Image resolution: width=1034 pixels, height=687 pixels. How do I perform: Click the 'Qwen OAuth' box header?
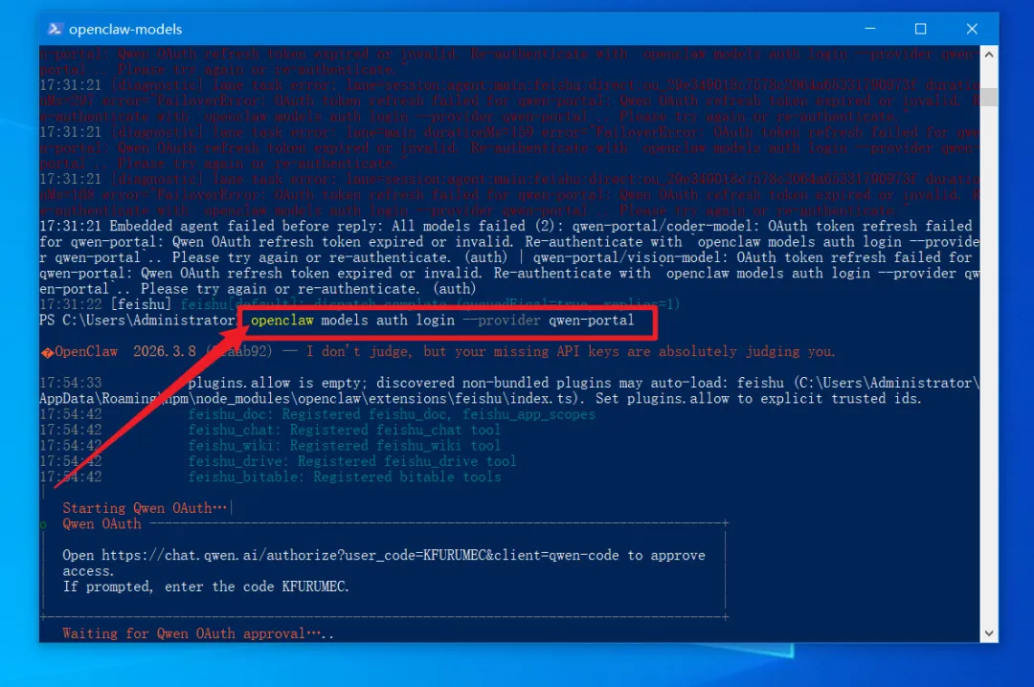coord(102,524)
